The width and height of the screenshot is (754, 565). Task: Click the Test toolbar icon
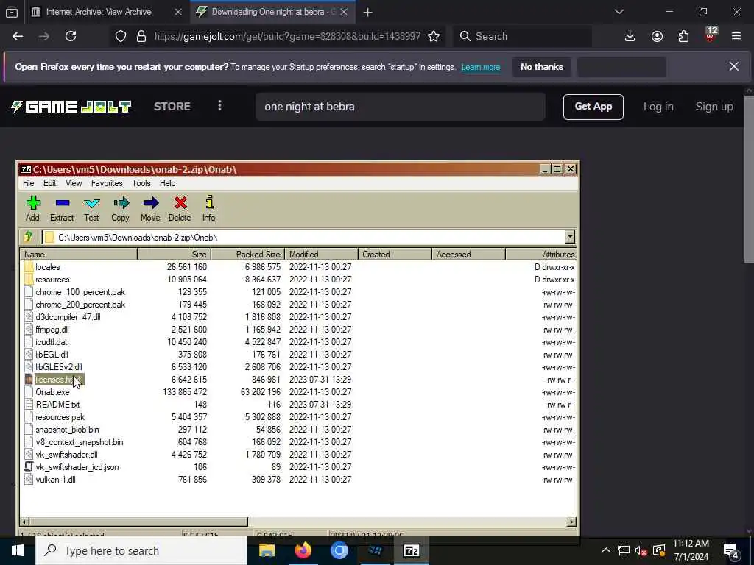[x=91, y=208]
